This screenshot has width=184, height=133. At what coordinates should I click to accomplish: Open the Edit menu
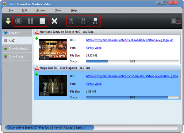(25, 10)
